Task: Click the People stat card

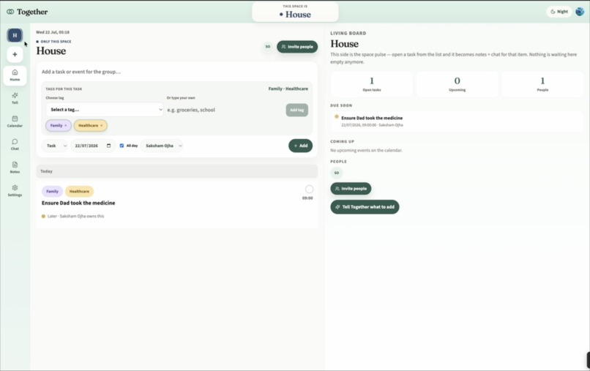Action: [542, 84]
